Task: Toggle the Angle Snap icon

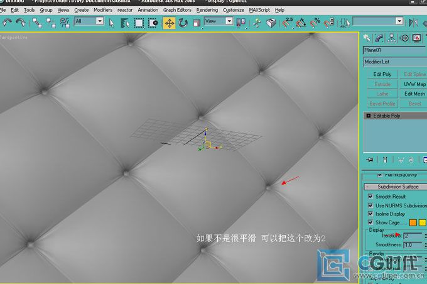Action: [301, 23]
